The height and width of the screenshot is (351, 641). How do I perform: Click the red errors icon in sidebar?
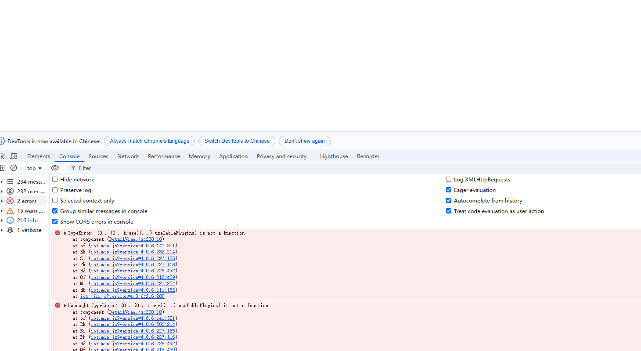click(10, 201)
